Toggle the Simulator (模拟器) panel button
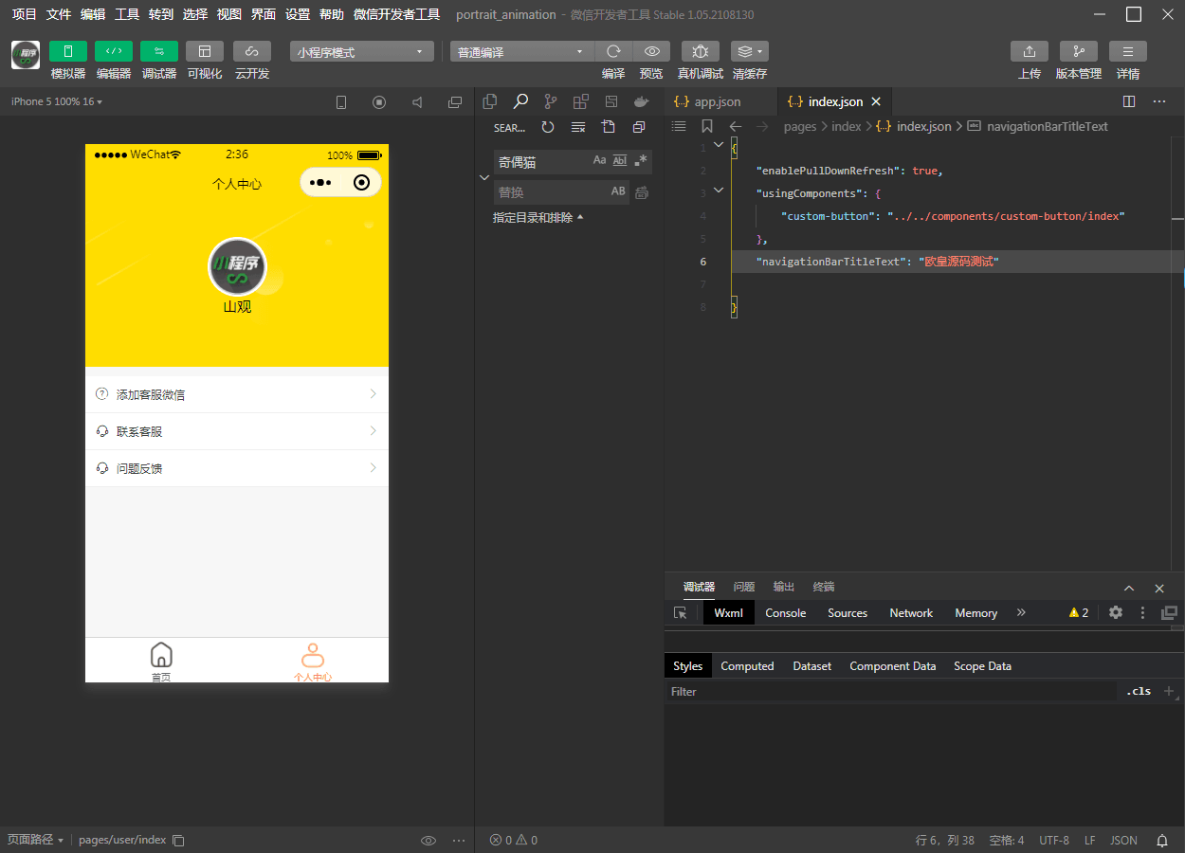 (67, 51)
